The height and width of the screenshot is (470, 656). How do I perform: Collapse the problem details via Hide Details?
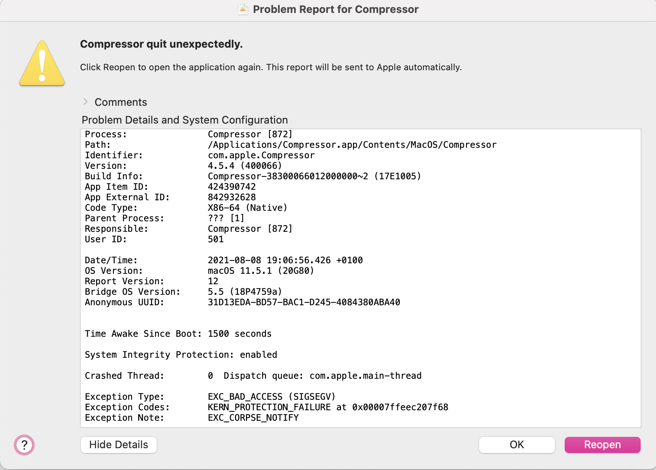[x=118, y=445]
